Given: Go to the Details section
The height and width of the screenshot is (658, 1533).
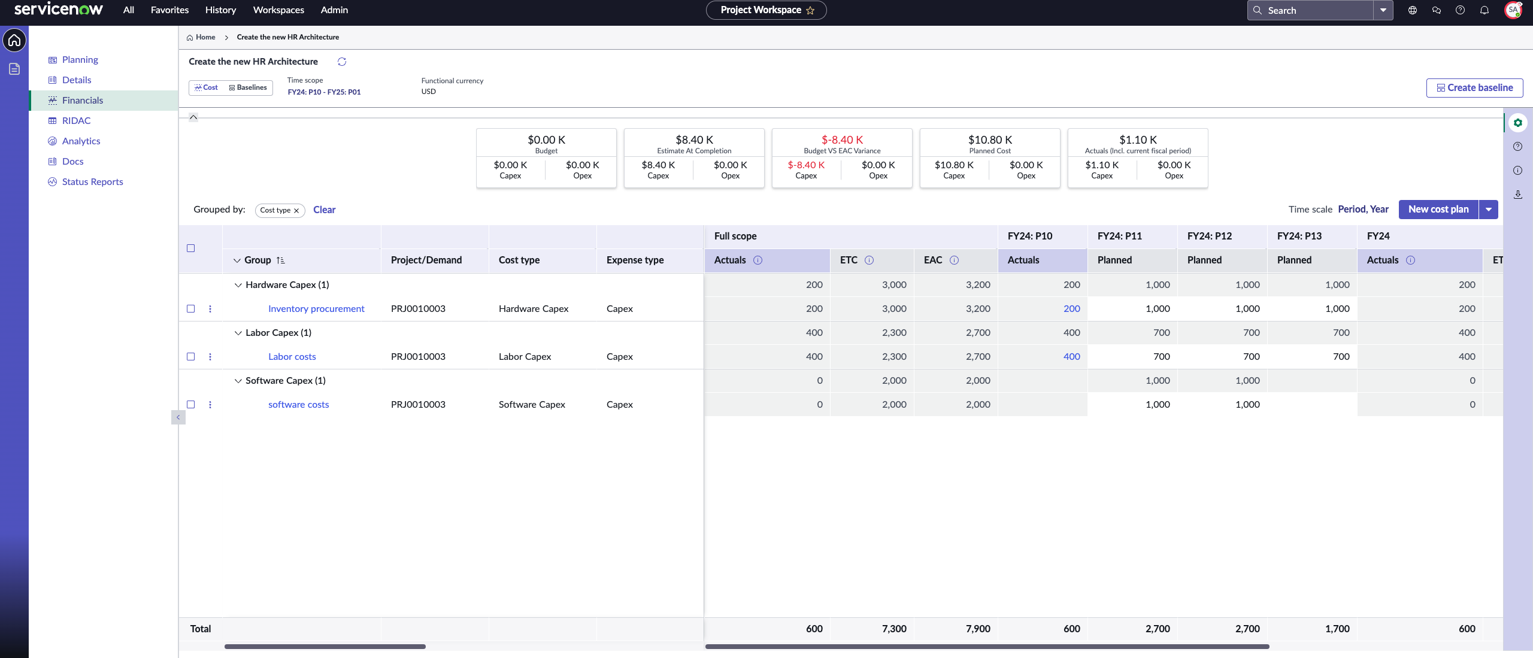Looking at the screenshot, I should [x=77, y=80].
